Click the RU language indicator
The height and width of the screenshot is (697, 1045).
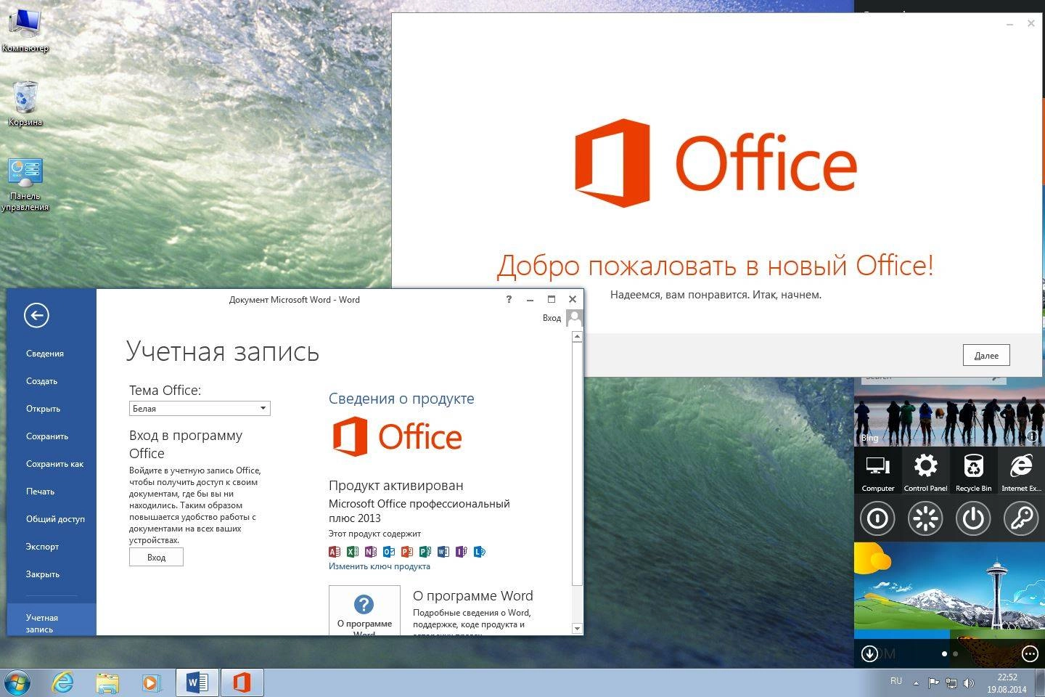coord(896,681)
